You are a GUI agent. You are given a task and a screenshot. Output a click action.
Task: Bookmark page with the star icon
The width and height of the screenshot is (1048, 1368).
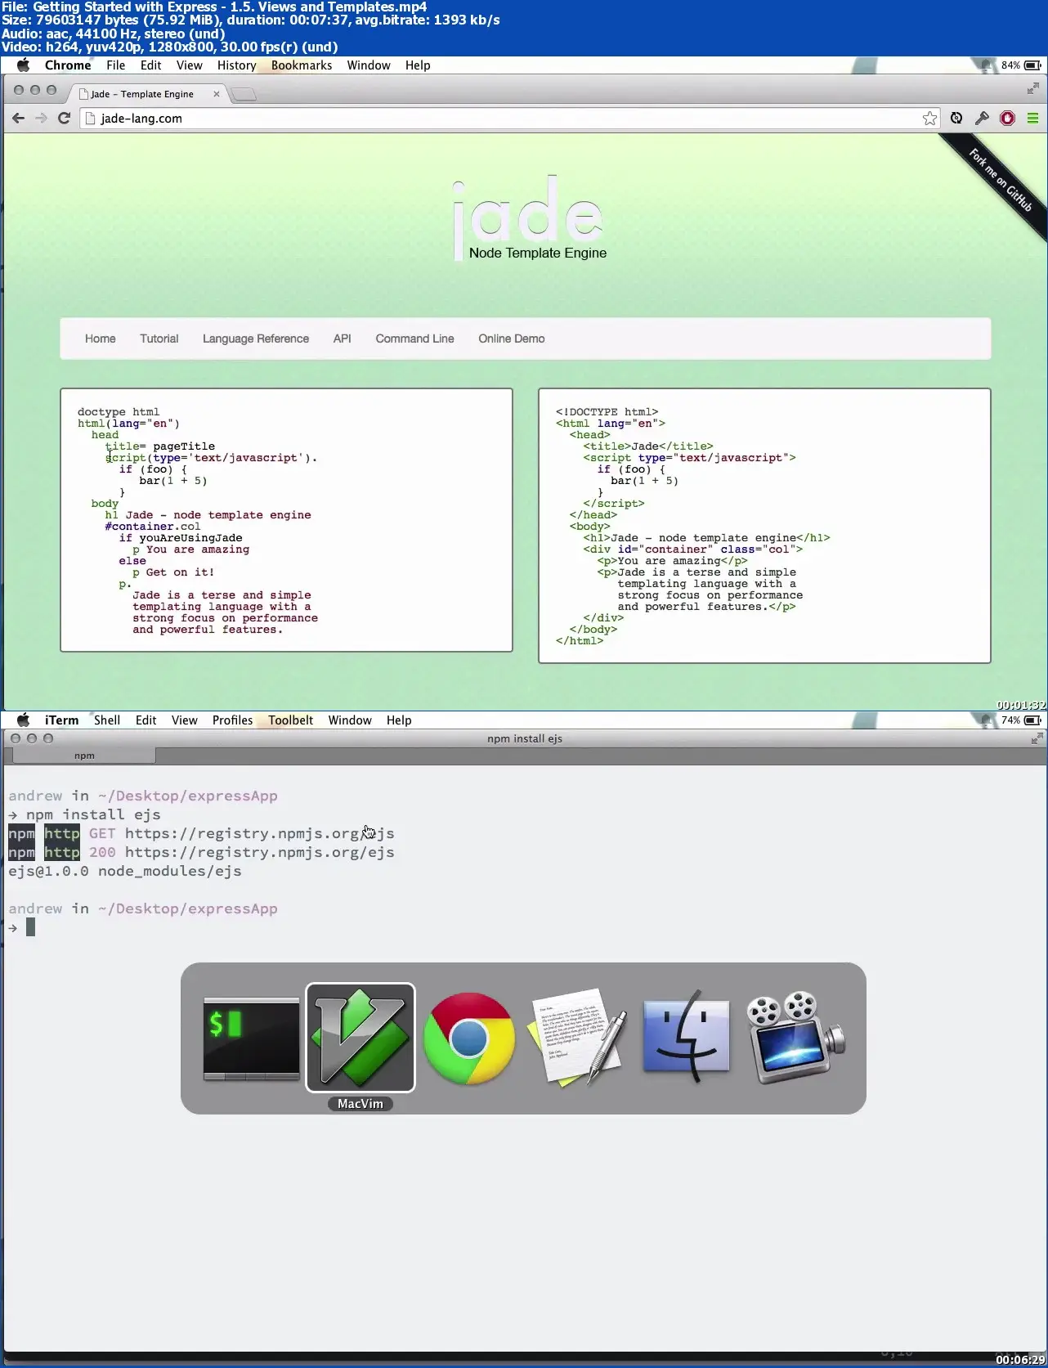[929, 119]
